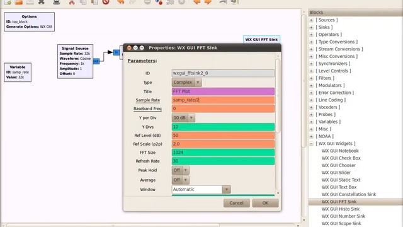
Task: Expand the Sinks category
Action: coord(311,27)
